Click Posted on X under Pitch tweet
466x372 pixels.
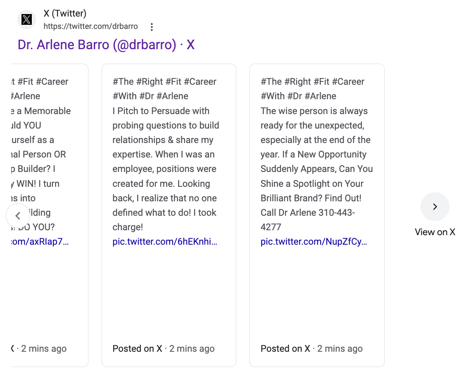pos(137,348)
